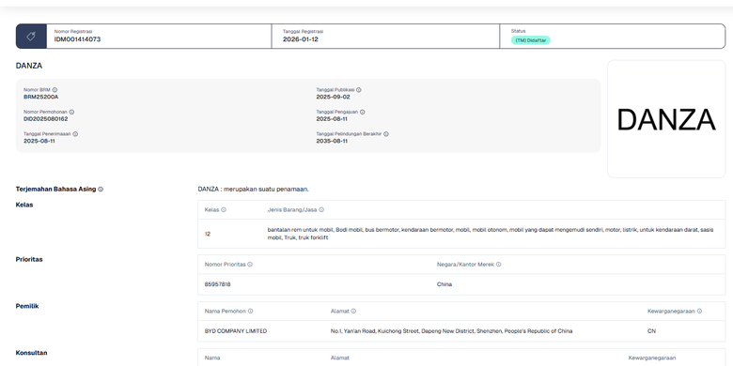Image resolution: width=733 pixels, height=366 pixels.
Task: Click info icon next to Nama Pemohon
Action: (x=250, y=311)
